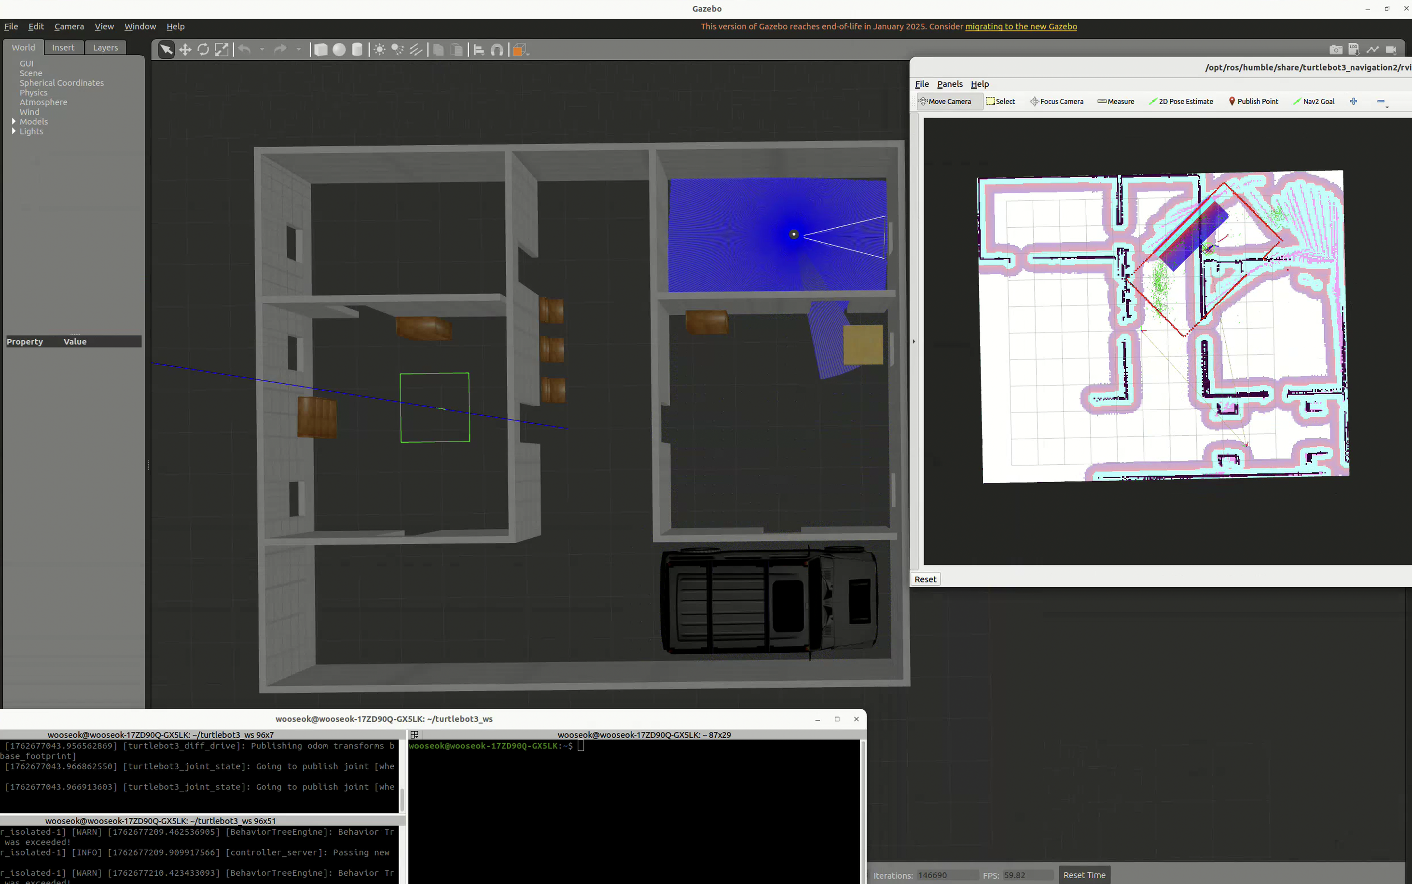Add a cylinder shape
1412x884 pixels.
point(357,50)
